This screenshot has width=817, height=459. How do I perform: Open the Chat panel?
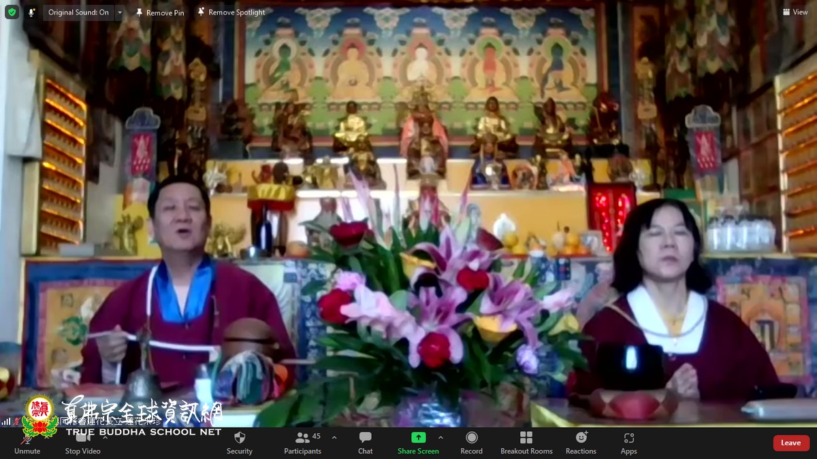[x=366, y=438]
